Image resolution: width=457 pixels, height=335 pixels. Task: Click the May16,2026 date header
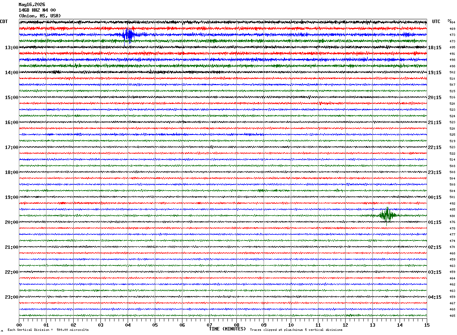tap(32, 5)
